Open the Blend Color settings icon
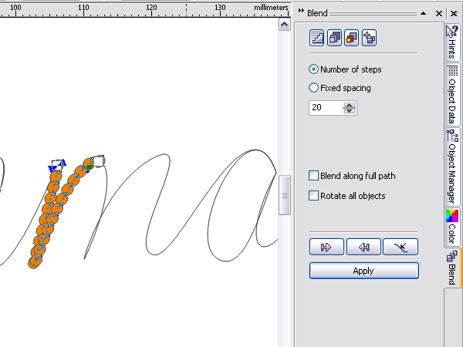The image size is (463, 347). coord(351,38)
